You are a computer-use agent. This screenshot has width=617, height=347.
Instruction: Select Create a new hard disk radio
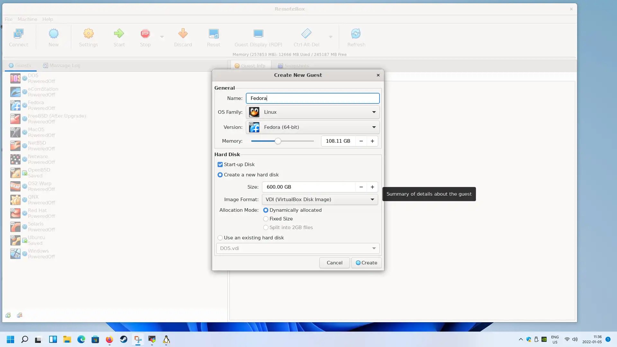[220, 174]
